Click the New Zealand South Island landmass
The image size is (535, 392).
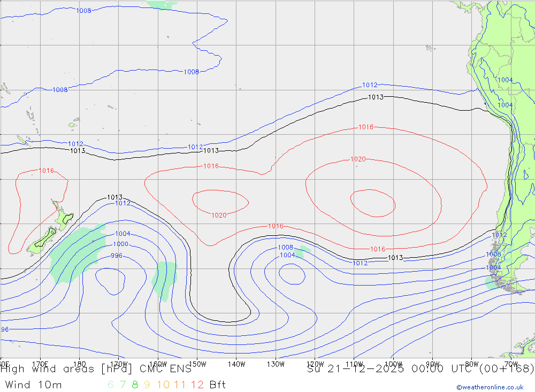(43, 241)
